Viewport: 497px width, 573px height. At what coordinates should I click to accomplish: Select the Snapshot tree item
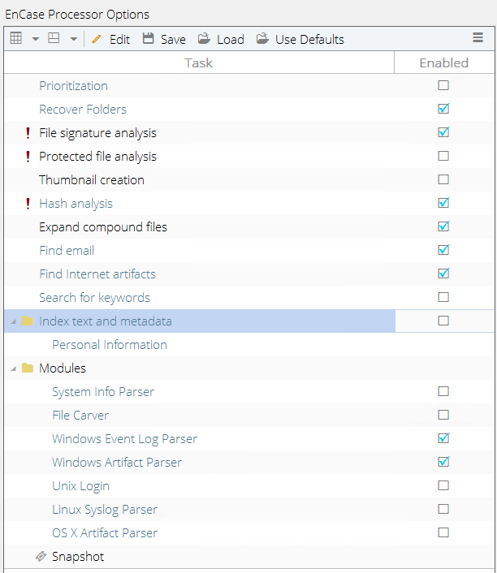coord(78,557)
